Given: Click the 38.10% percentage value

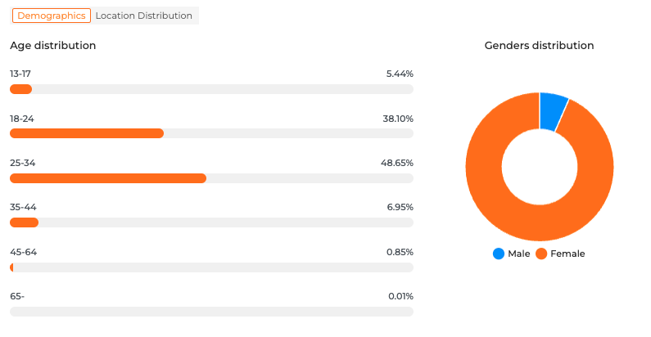Looking at the screenshot, I should tap(398, 119).
